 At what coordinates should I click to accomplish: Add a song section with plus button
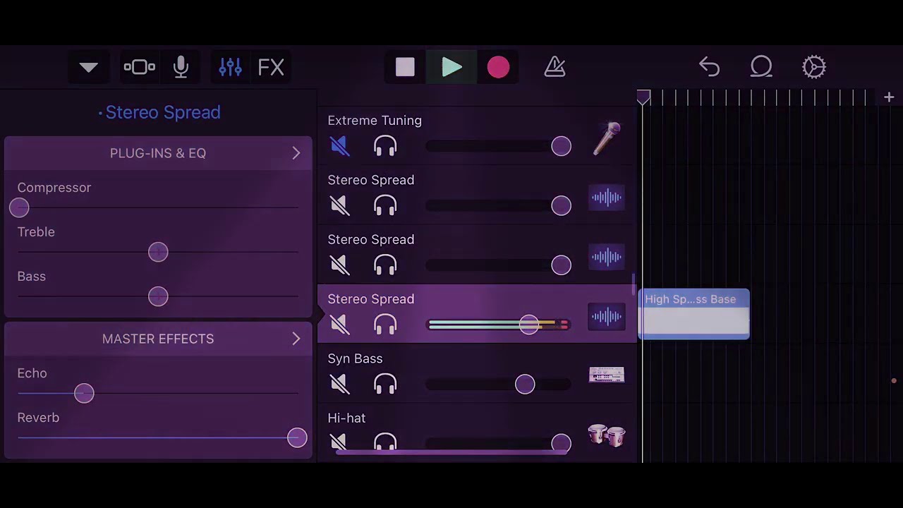point(889,97)
